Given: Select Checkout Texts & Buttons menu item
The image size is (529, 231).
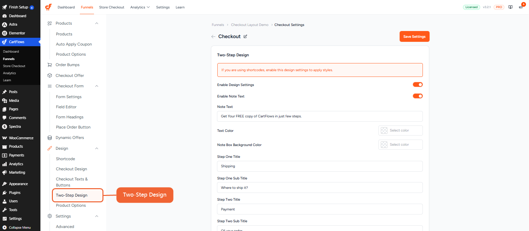Looking at the screenshot, I should click(72, 182).
